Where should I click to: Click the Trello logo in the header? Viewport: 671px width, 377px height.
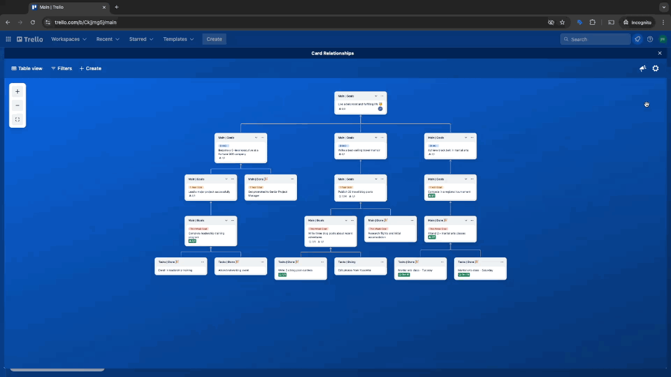click(29, 38)
